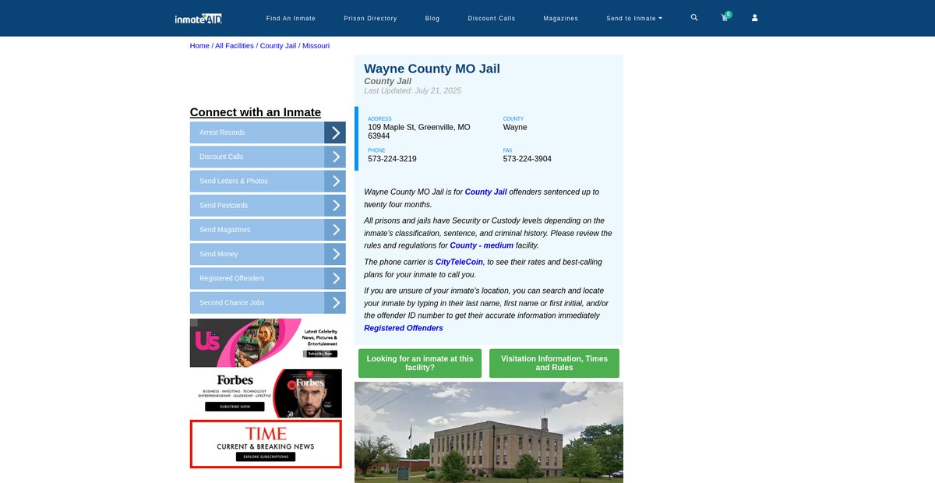The image size is (935, 483).
Task: Select Send Letters & Photos option
Action: 257,181
